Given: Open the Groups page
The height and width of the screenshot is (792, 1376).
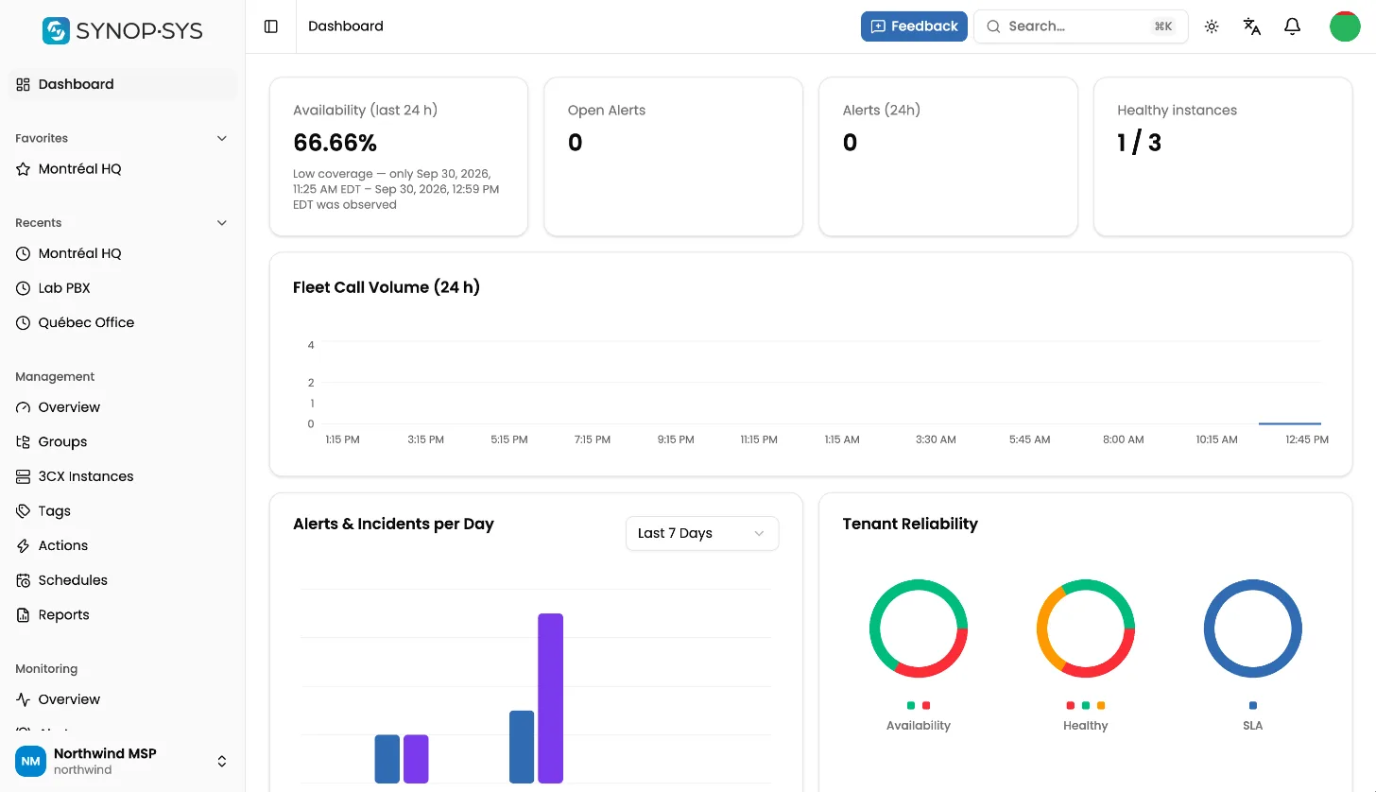Looking at the screenshot, I should click(123, 441).
